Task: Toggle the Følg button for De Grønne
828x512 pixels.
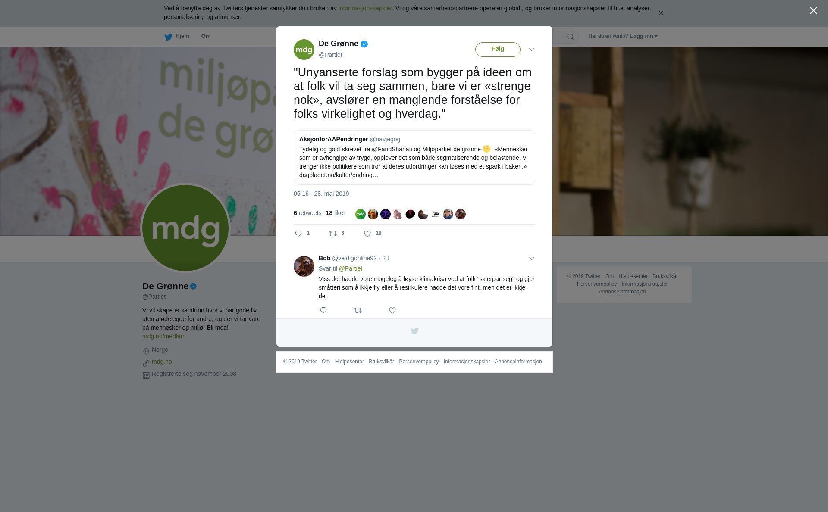Action: tap(498, 49)
